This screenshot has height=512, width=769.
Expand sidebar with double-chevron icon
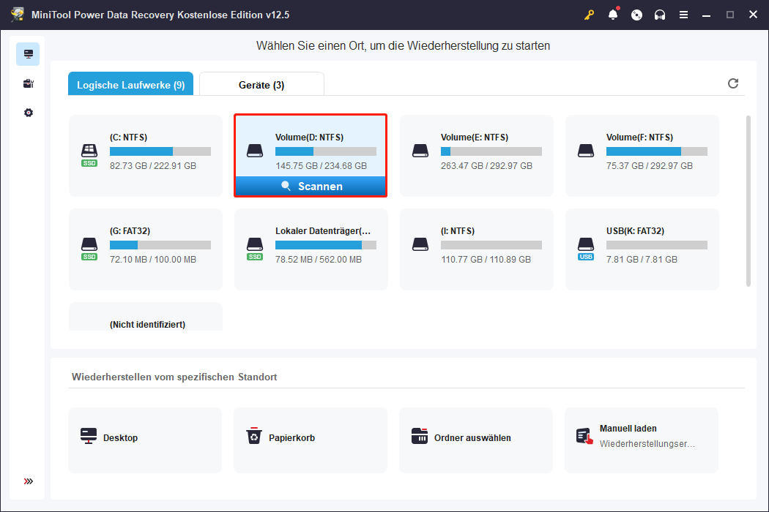pyautogui.click(x=29, y=481)
